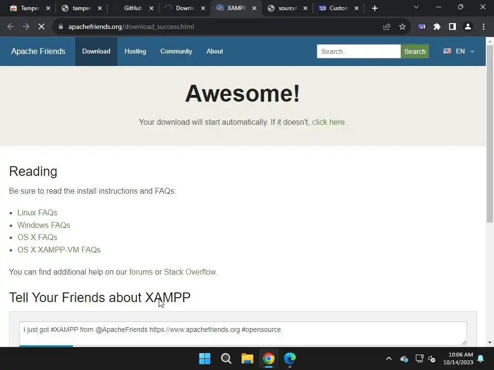Open the Windows Start menu
The image size is (494, 370).
(205, 358)
